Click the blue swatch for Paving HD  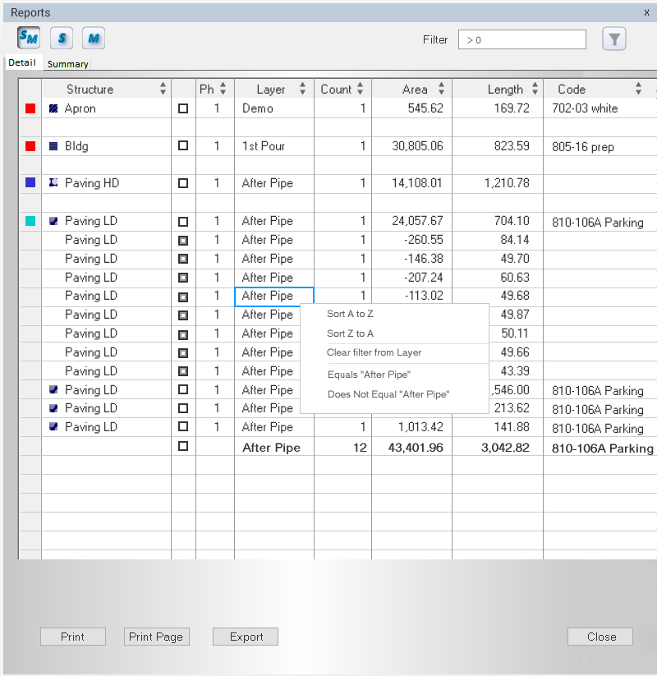[x=30, y=182]
